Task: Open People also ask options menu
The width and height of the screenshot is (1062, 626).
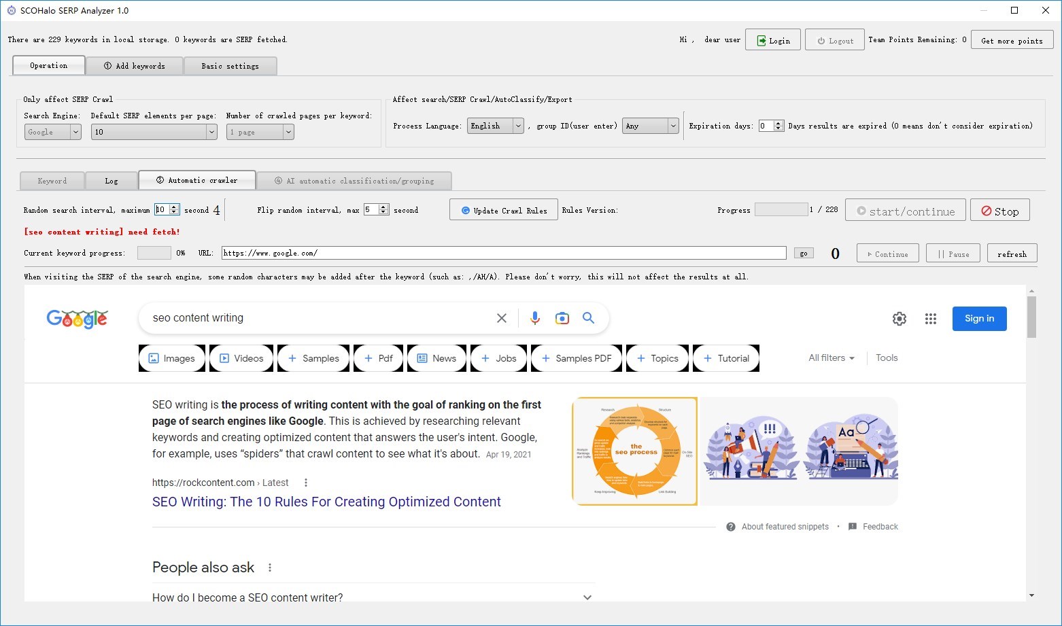Action: tap(270, 568)
